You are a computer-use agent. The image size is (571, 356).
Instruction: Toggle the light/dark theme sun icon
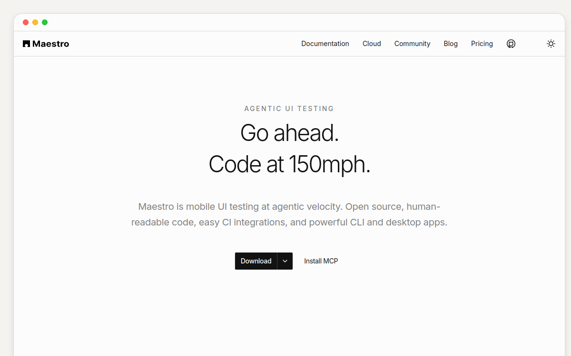[551, 44]
